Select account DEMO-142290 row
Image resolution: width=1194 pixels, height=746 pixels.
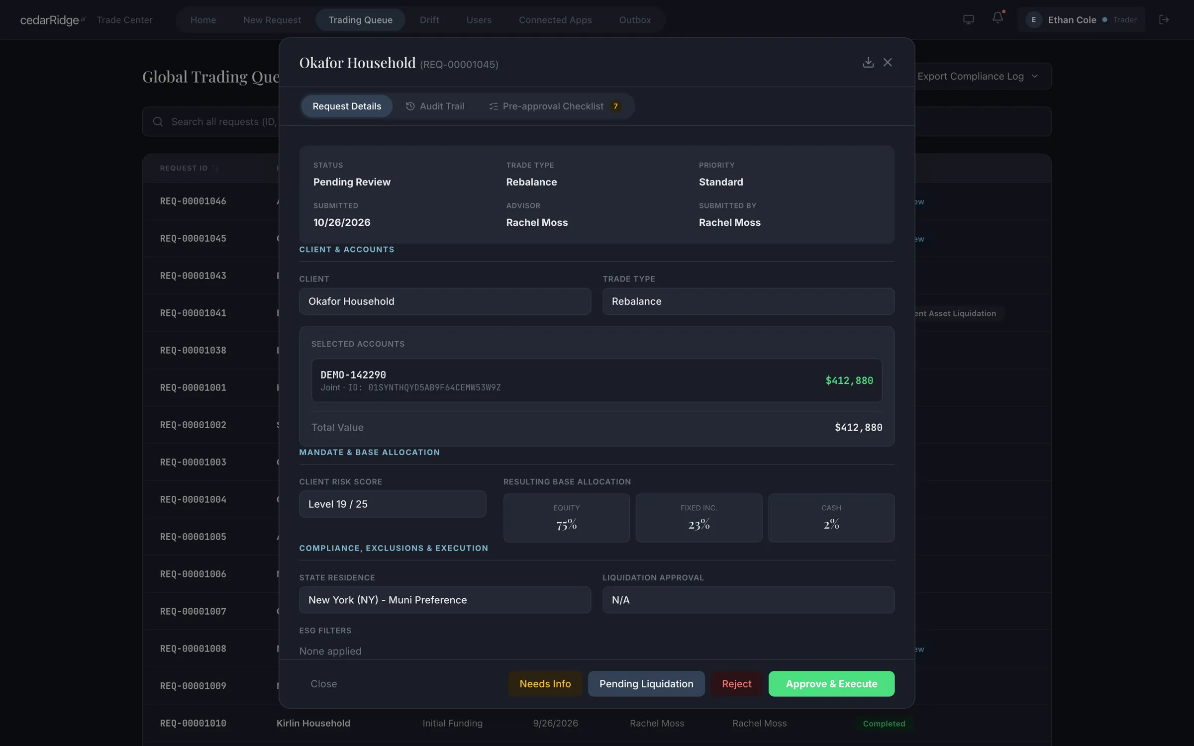point(597,380)
